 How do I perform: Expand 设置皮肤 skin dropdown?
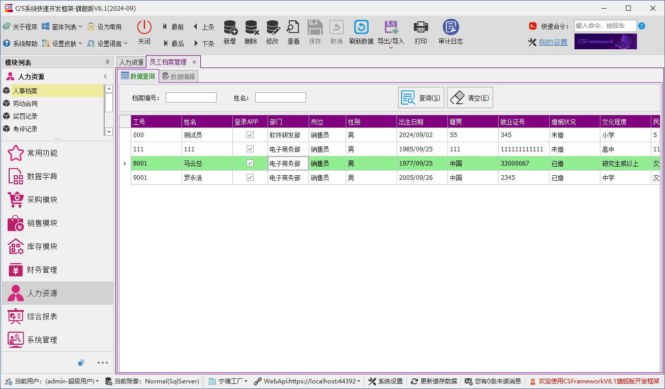62,44
